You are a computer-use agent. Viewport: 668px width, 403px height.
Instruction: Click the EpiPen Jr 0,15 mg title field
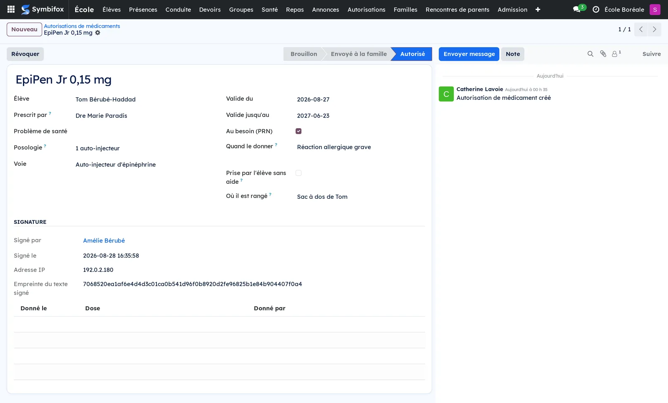pyautogui.click(x=63, y=80)
